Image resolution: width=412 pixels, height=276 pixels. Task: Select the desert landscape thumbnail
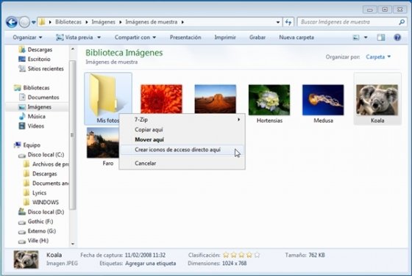tap(215, 99)
